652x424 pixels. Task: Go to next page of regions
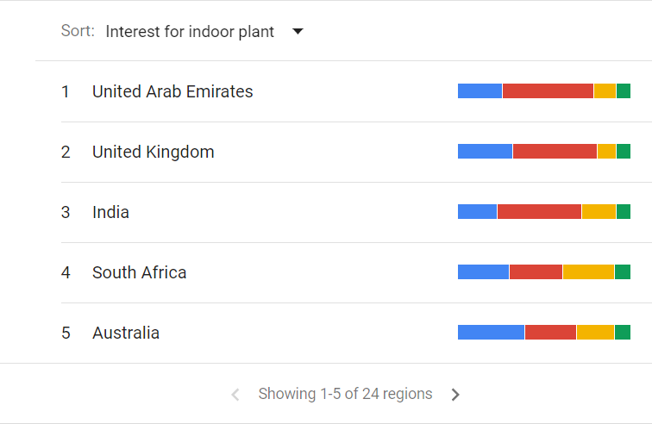[x=455, y=395]
